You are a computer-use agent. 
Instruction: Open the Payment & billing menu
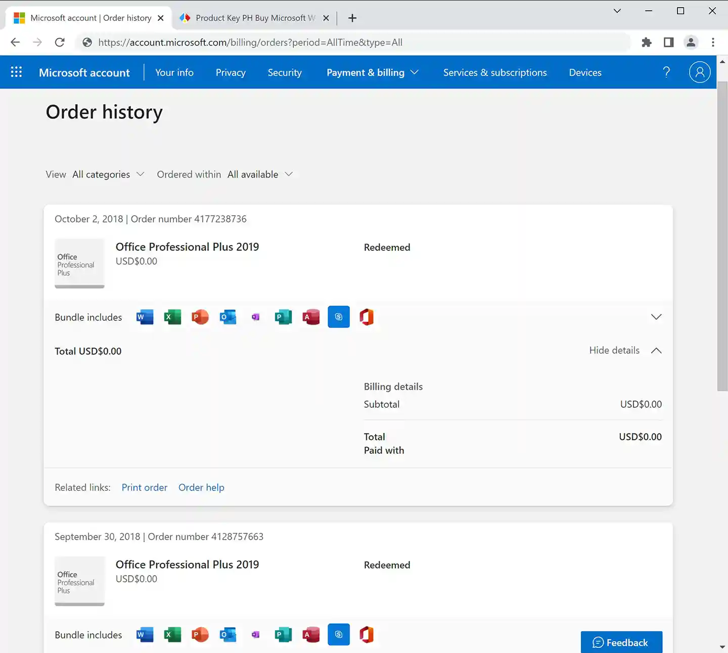(x=372, y=72)
